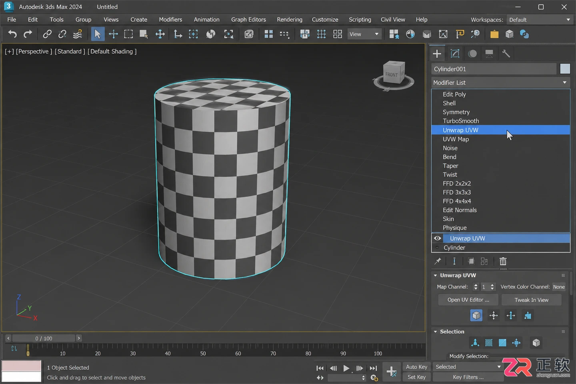Screen dimensions: 576x384
Task: Toggle pin stack icon
Action: (438, 261)
